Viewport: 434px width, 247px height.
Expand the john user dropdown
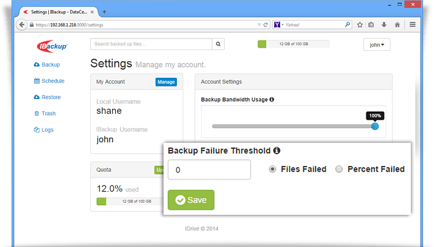[377, 44]
